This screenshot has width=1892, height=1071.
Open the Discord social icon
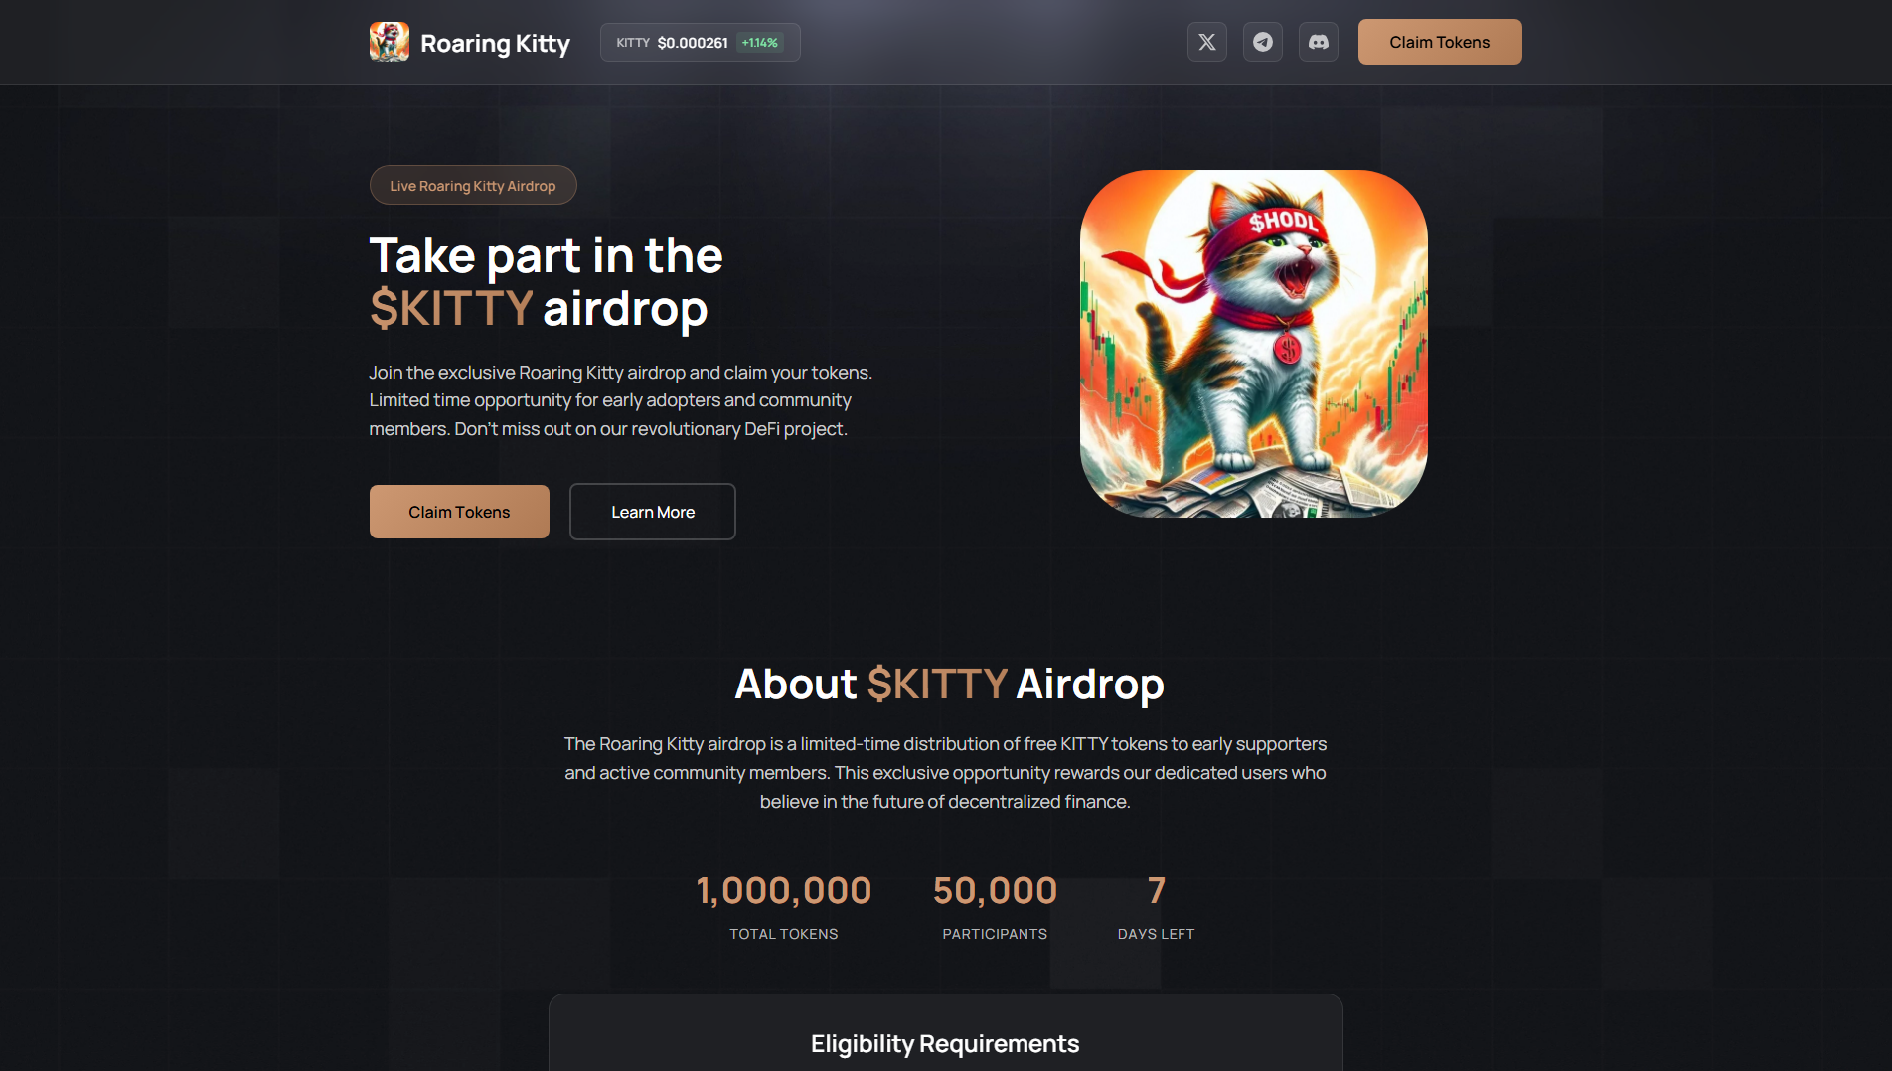pyautogui.click(x=1318, y=42)
